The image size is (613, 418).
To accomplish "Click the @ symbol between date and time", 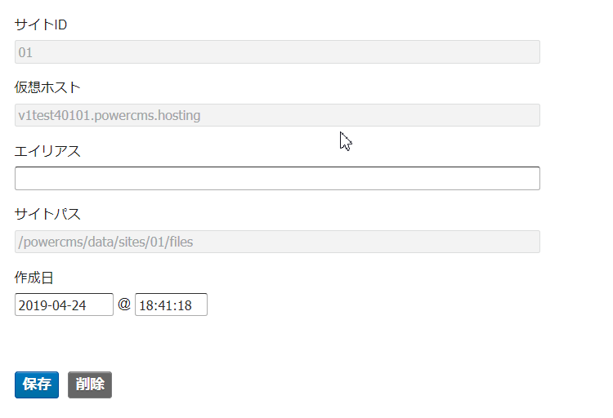I will click(124, 304).
